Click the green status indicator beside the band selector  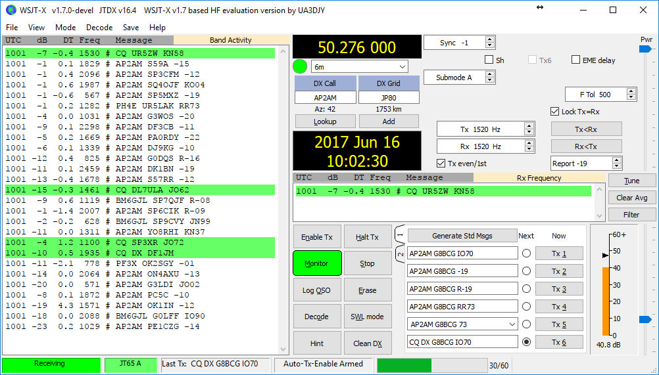click(300, 67)
